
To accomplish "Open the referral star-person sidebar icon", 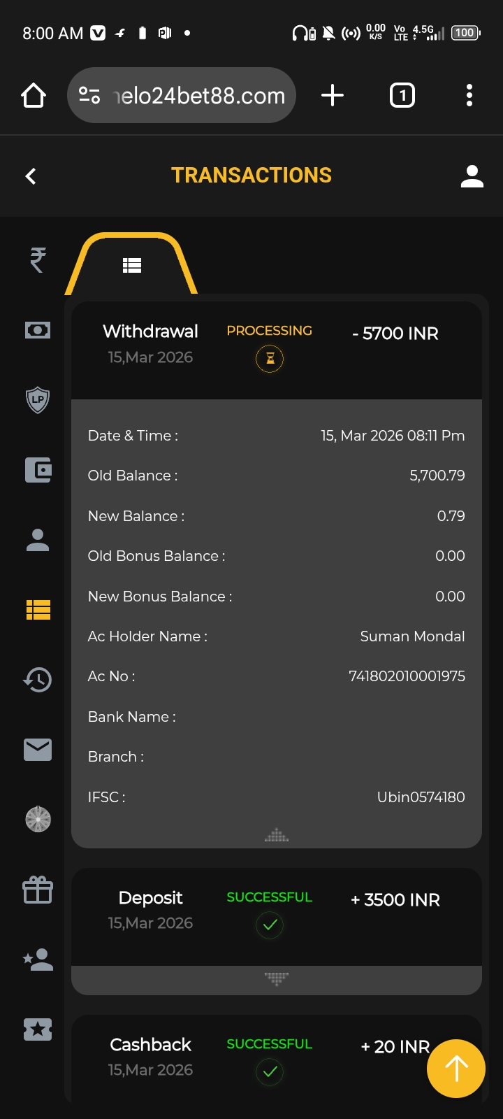I will click(x=38, y=960).
